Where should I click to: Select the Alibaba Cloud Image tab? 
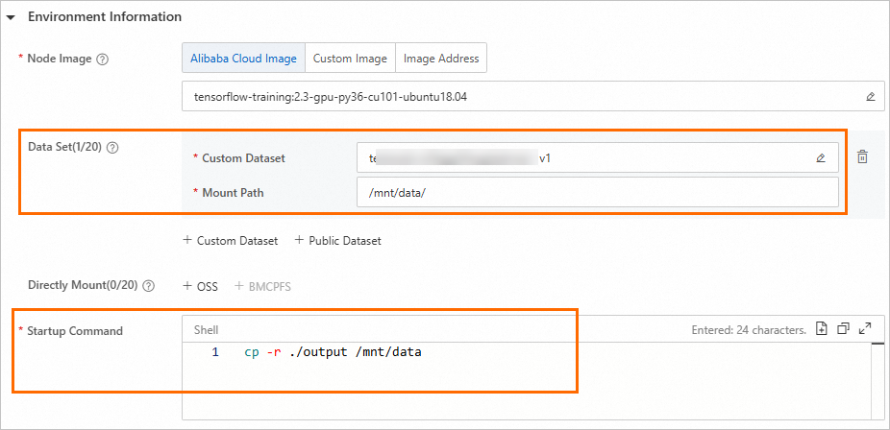tap(243, 59)
